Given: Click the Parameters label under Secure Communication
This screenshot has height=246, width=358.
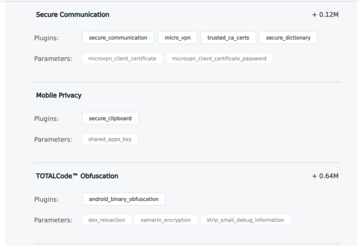Looking at the screenshot, I should point(53,59).
